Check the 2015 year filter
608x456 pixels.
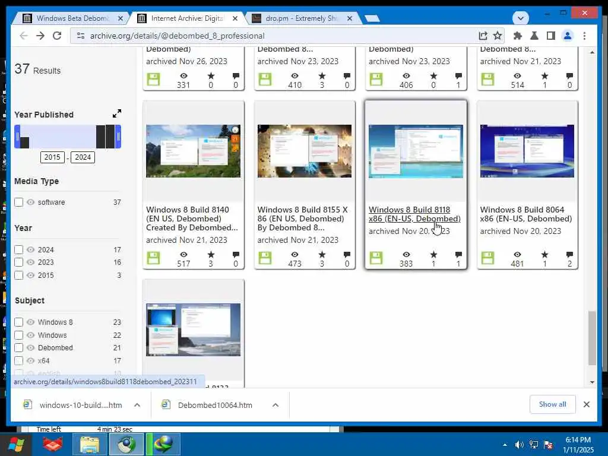pos(18,275)
